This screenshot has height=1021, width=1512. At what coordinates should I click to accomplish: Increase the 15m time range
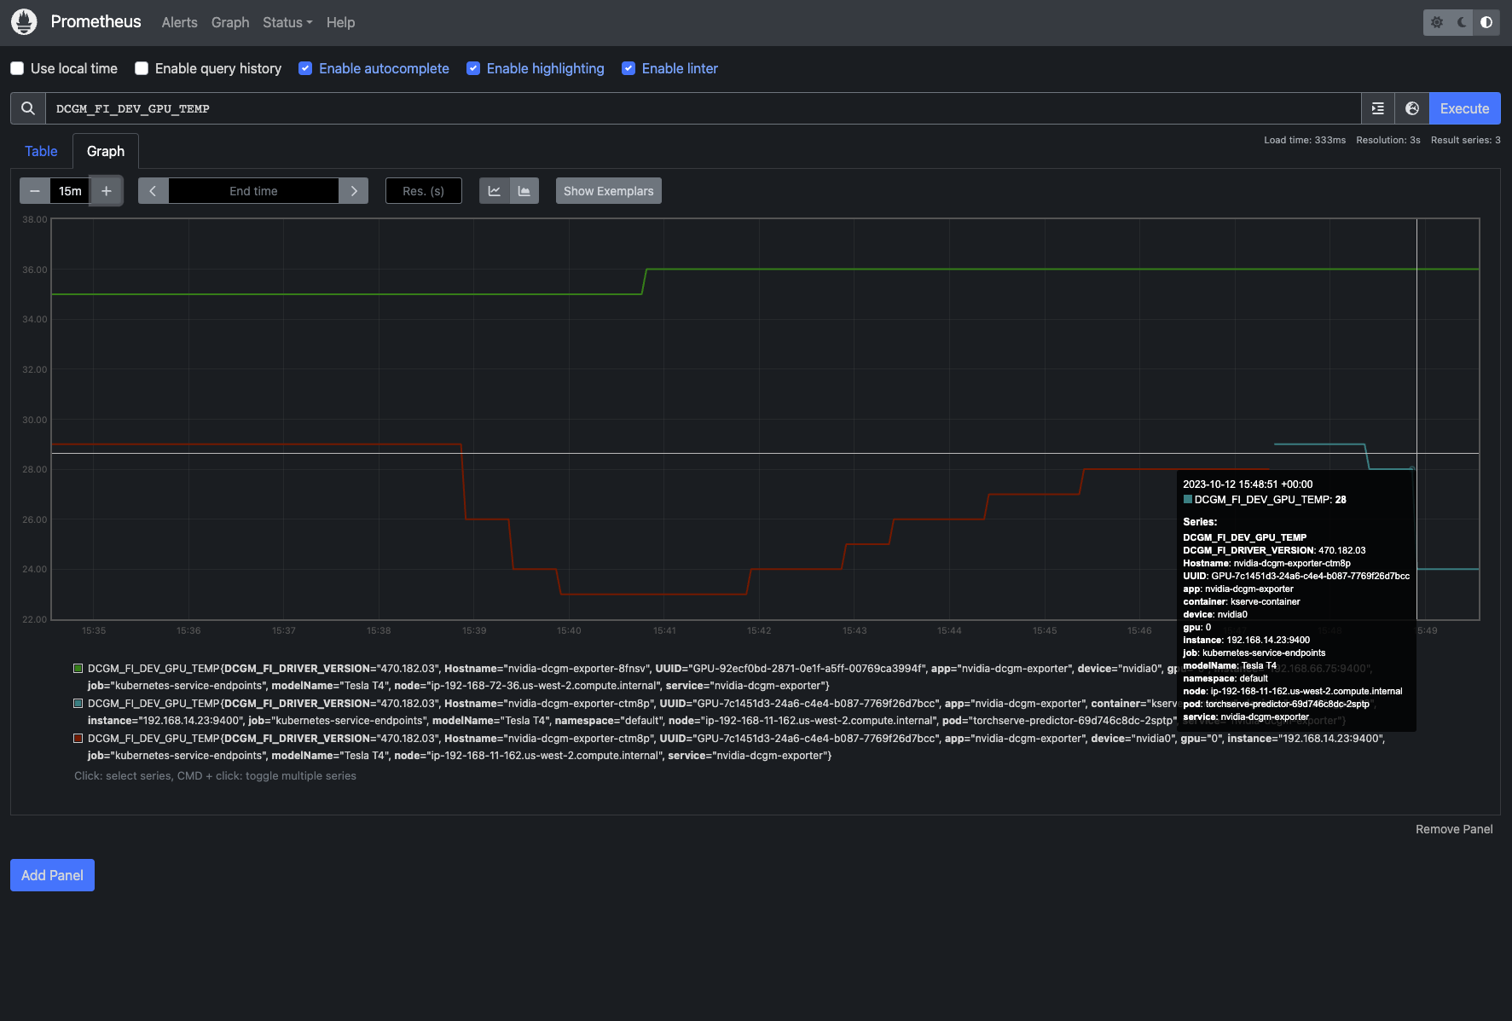107,191
